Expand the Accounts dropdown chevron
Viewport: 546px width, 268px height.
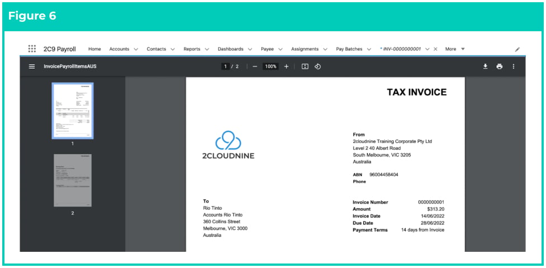tap(136, 49)
